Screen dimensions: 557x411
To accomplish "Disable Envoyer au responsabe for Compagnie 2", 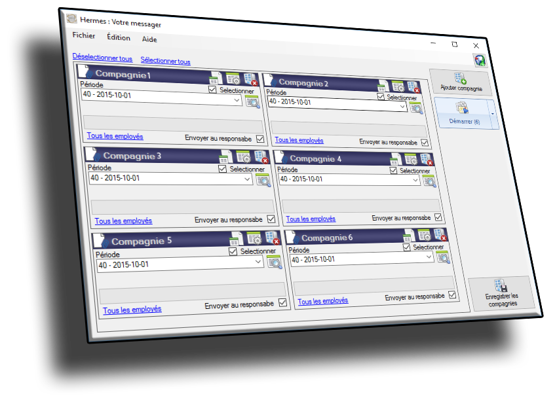I will [x=425, y=142].
